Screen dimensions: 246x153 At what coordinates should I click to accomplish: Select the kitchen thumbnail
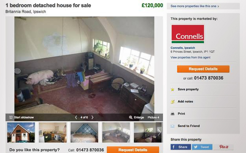[52, 133]
